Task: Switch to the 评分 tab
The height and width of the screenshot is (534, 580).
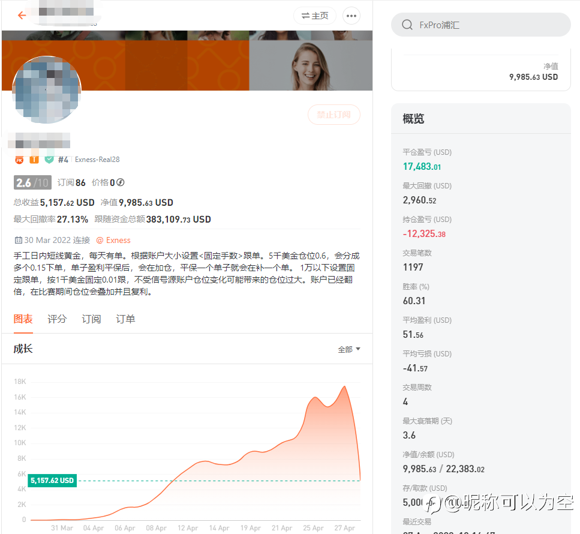Action: (57, 319)
